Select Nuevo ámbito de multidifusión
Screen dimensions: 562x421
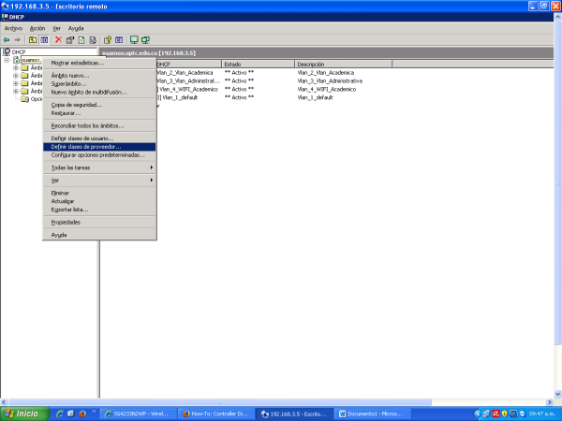99,92
